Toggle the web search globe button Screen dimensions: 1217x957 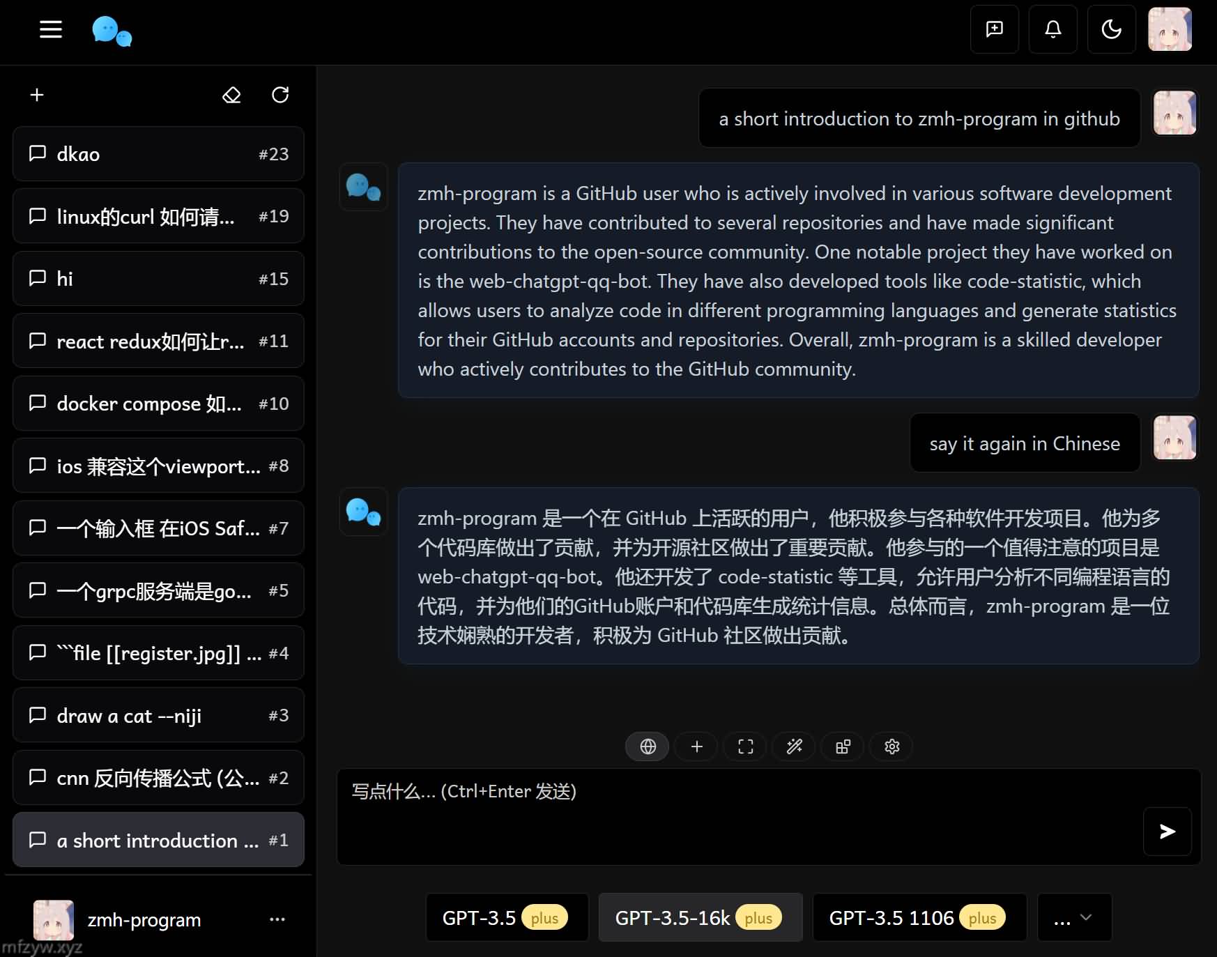[x=648, y=747]
